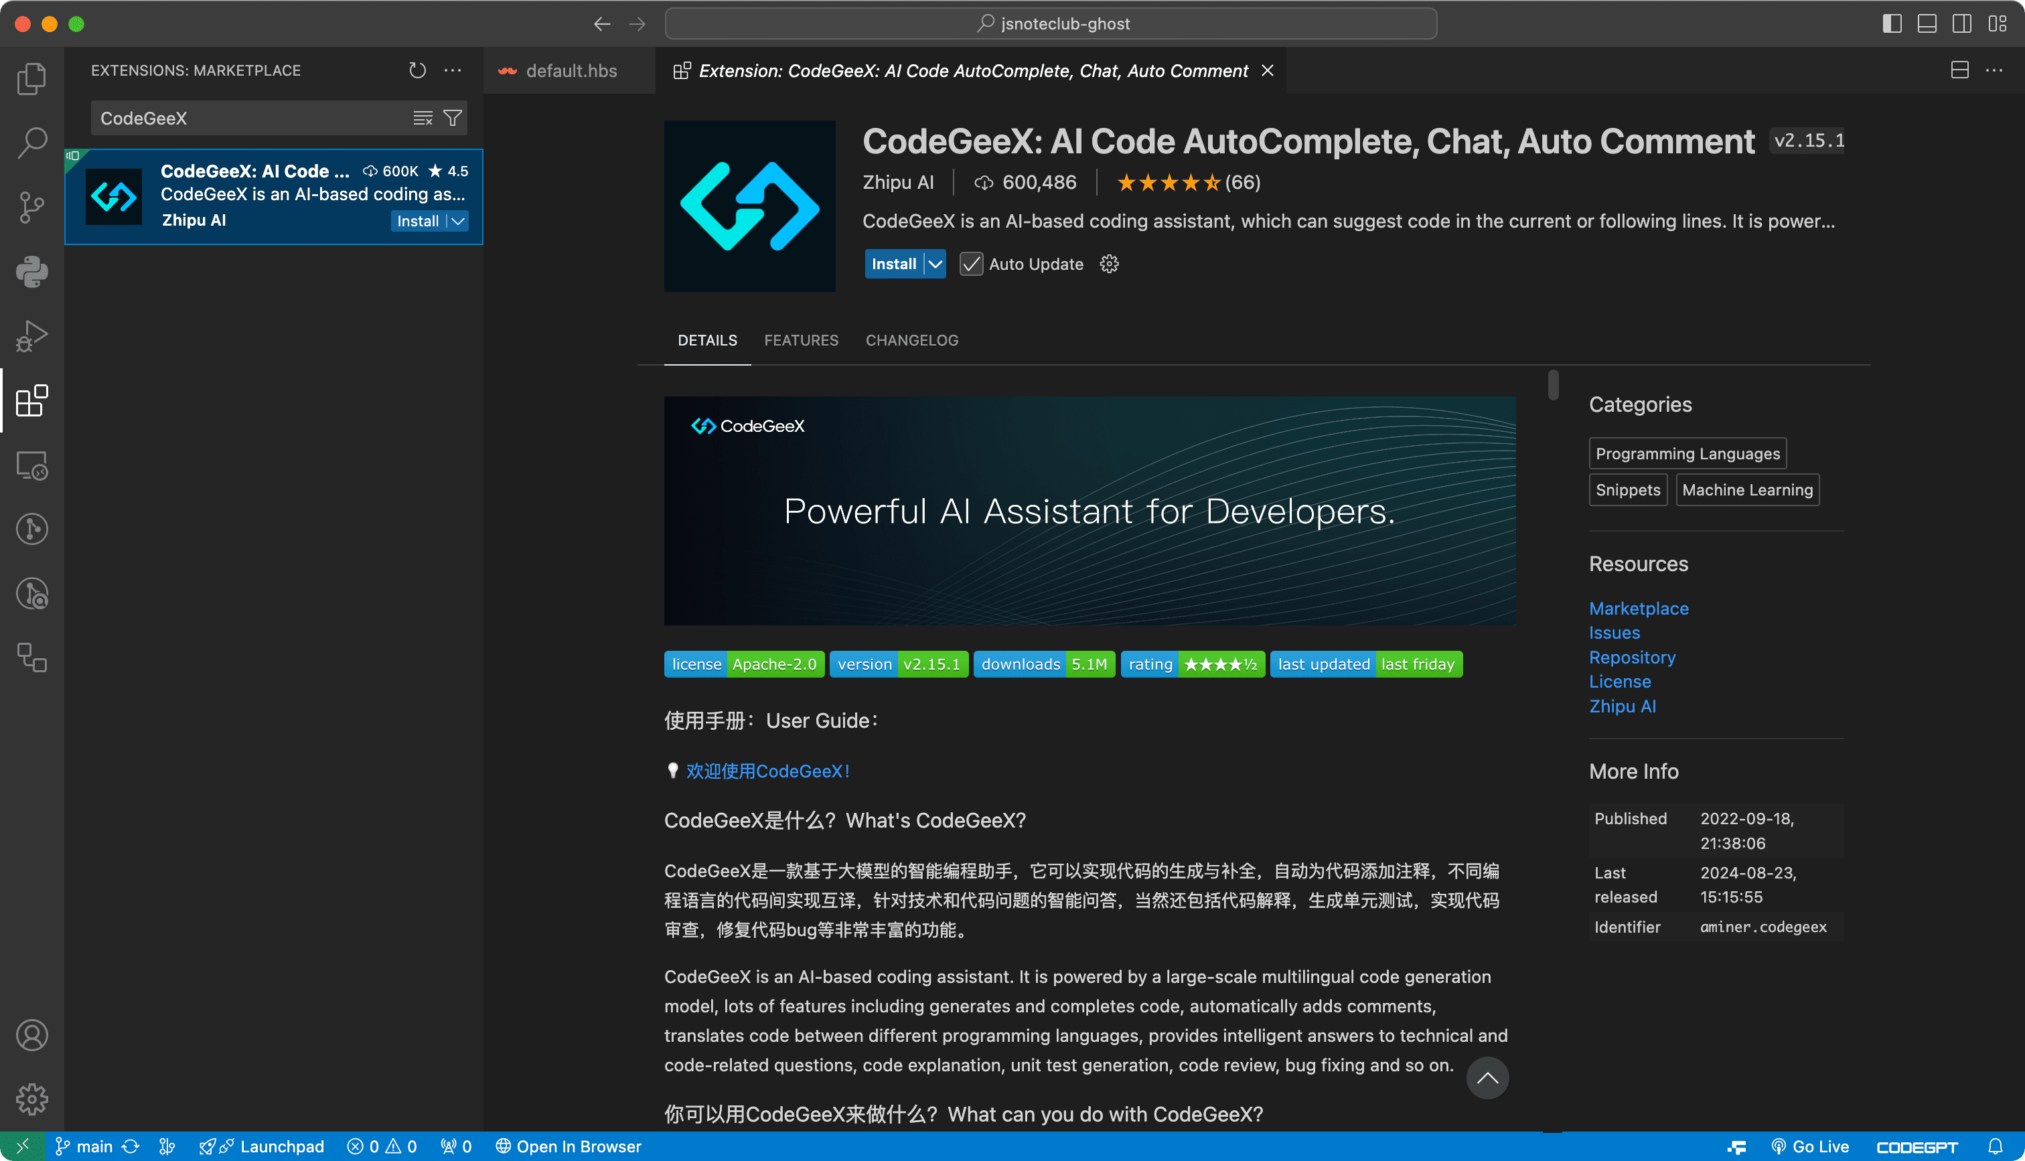
Task: Open the Source Control view
Action: [32, 208]
